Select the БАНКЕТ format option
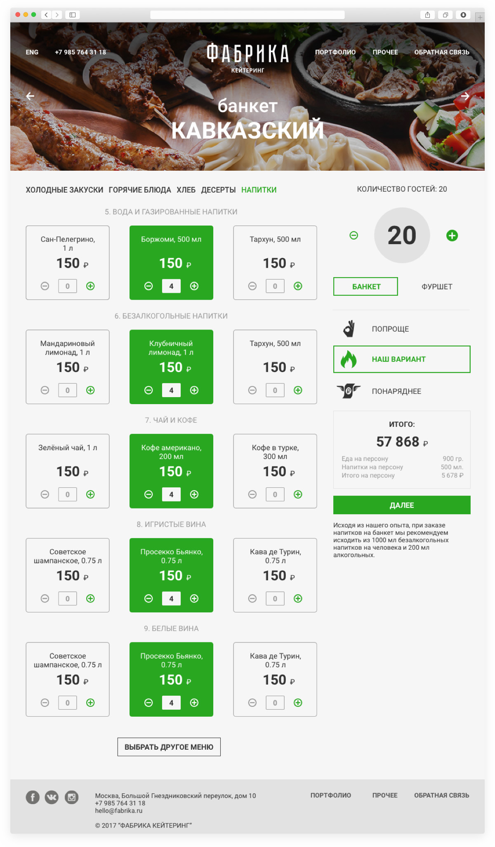Viewport: 495px width, 847px height. (x=365, y=287)
